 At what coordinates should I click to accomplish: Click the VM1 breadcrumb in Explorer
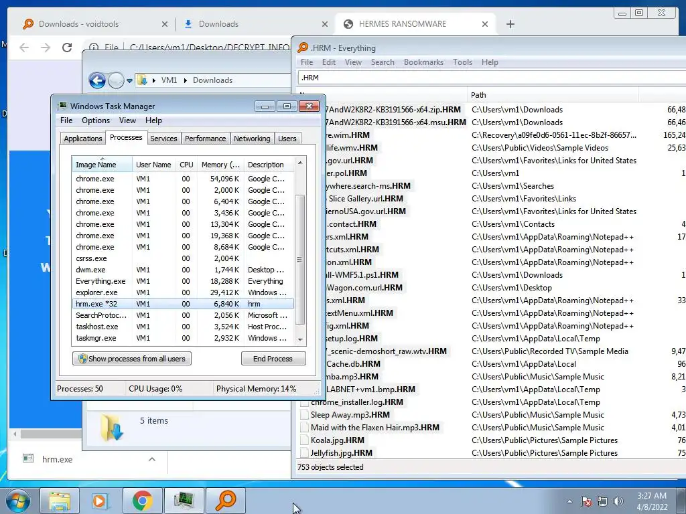(169, 80)
